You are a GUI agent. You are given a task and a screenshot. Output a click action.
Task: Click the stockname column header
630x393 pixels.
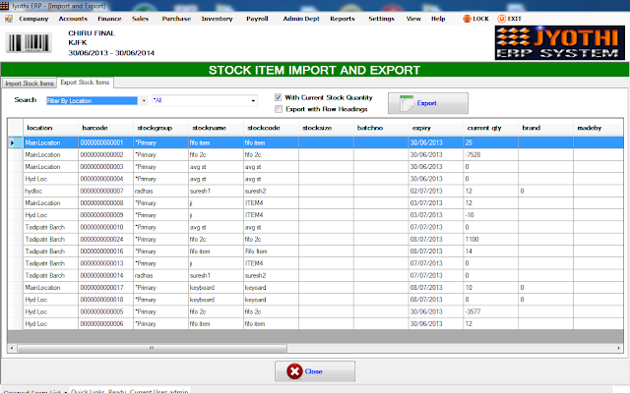pyautogui.click(x=216, y=128)
